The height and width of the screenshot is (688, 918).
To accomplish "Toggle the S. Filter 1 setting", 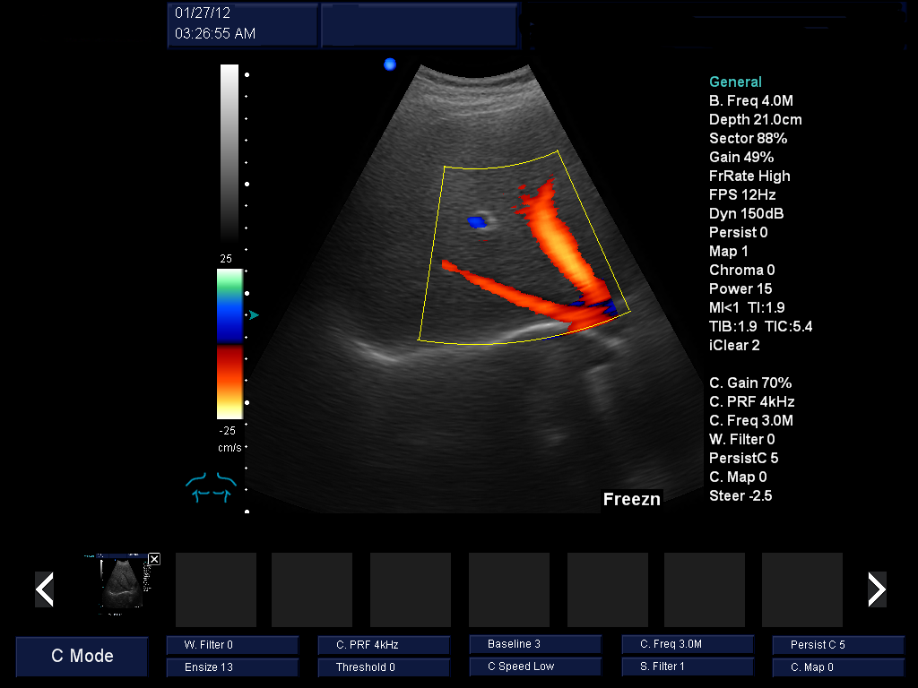I will click(x=688, y=667).
